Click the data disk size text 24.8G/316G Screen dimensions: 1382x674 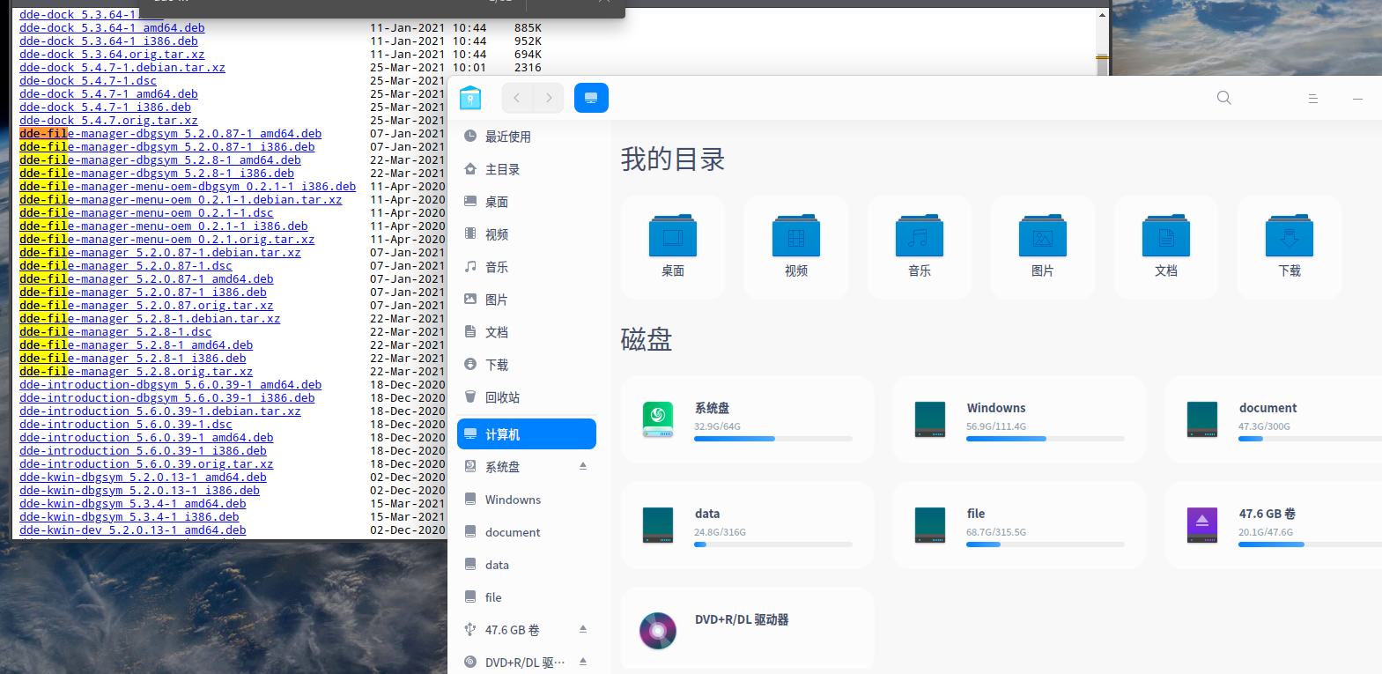720,532
